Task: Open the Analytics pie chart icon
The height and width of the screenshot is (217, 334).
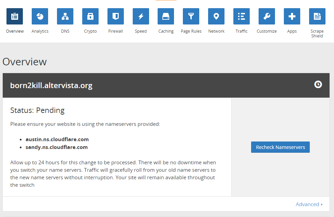Action: [x=40, y=16]
